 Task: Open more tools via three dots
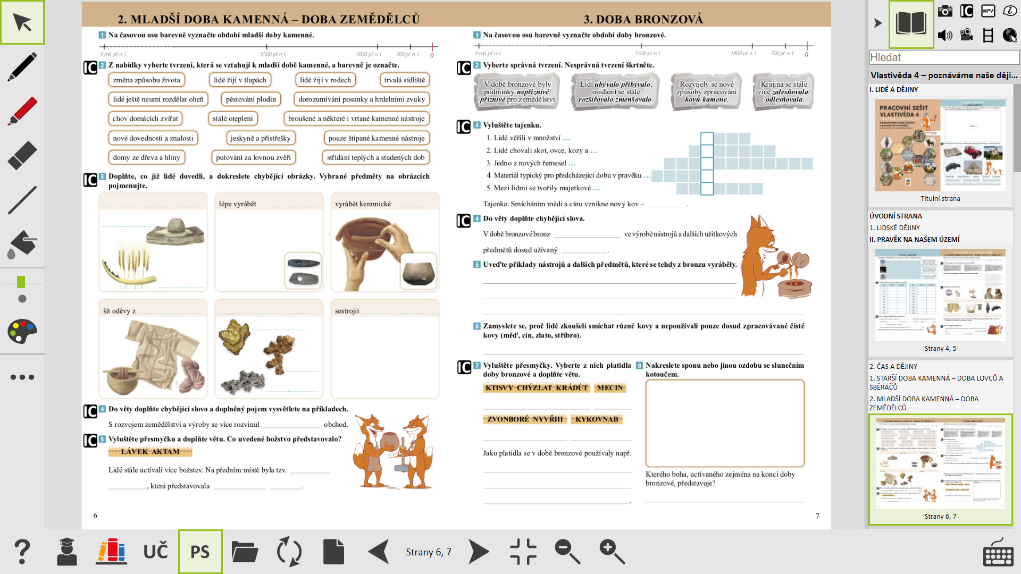pos(22,377)
